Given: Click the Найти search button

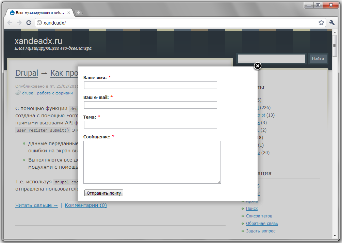Looking at the screenshot, I should click(x=318, y=59).
